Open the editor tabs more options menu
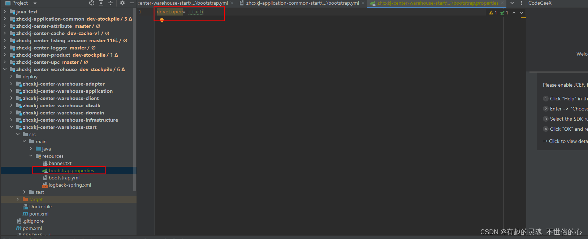Viewport: 588px width, 239px height. pyautogui.click(x=521, y=3)
